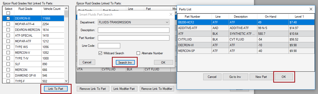The width and height of the screenshot is (318, 94).
Task: Uncheck the DEXRON-III fluid grade checkbox
Action: pyautogui.click(x=8, y=18)
